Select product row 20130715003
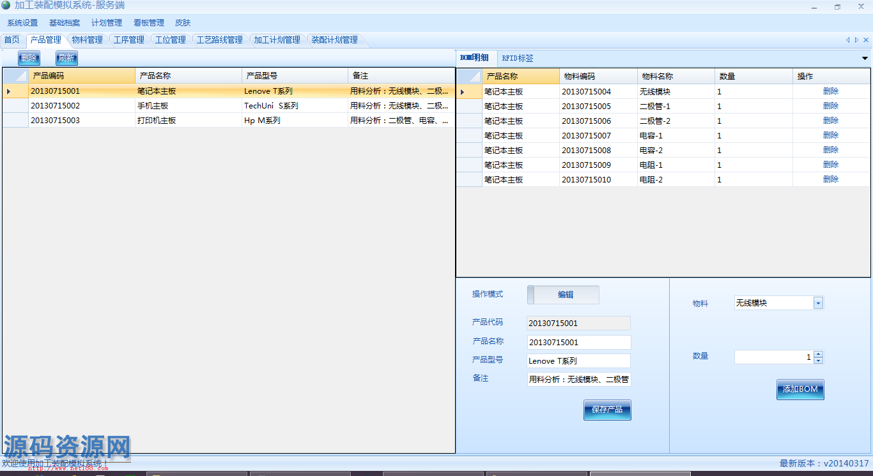The height and width of the screenshot is (476, 873). point(229,121)
